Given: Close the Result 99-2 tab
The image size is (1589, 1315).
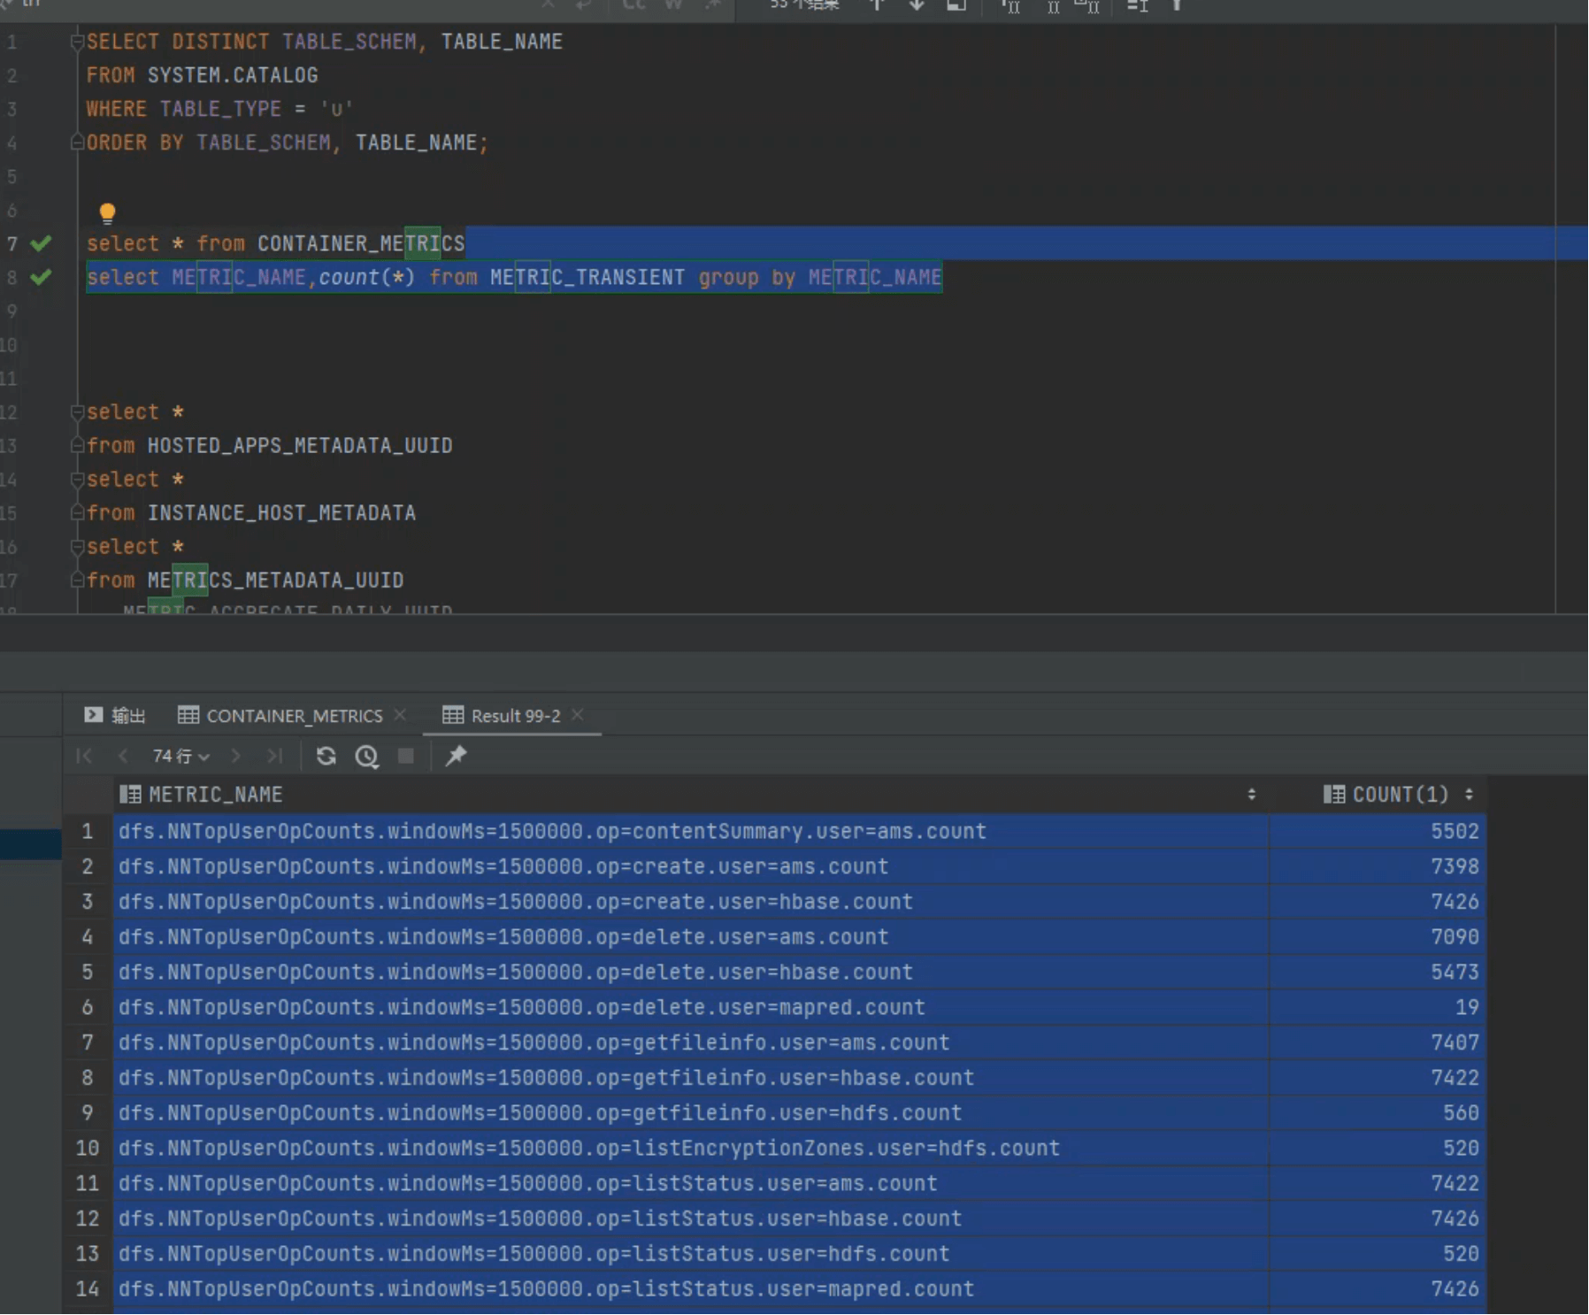Looking at the screenshot, I should coord(578,714).
